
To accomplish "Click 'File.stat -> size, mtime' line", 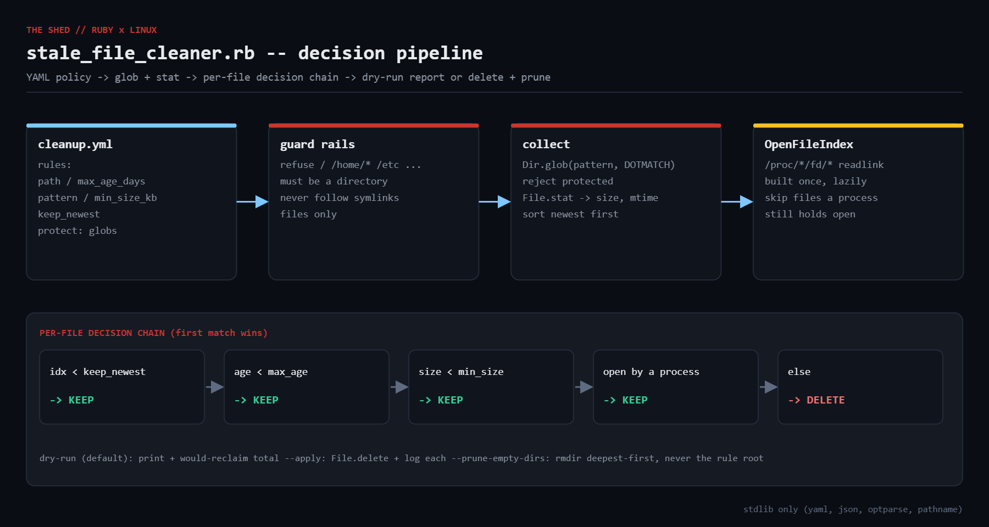I will point(590,198).
